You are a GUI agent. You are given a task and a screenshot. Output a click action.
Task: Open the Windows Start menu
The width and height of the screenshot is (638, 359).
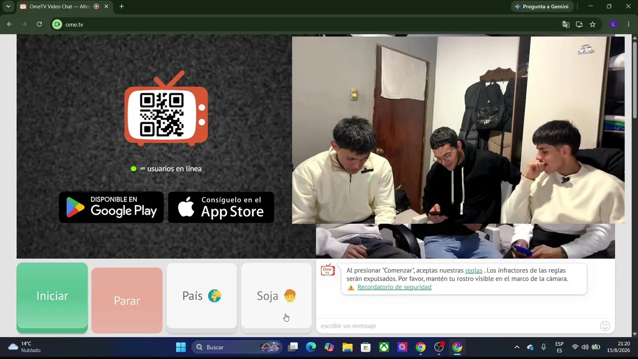(x=181, y=347)
